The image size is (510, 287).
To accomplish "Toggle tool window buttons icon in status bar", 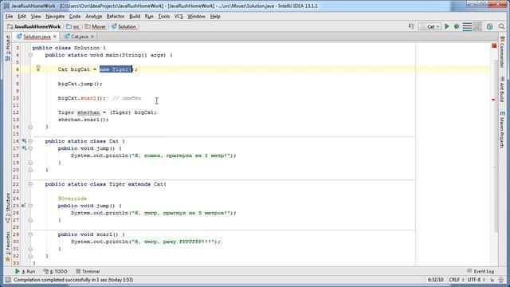I will (x=8, y=280).
